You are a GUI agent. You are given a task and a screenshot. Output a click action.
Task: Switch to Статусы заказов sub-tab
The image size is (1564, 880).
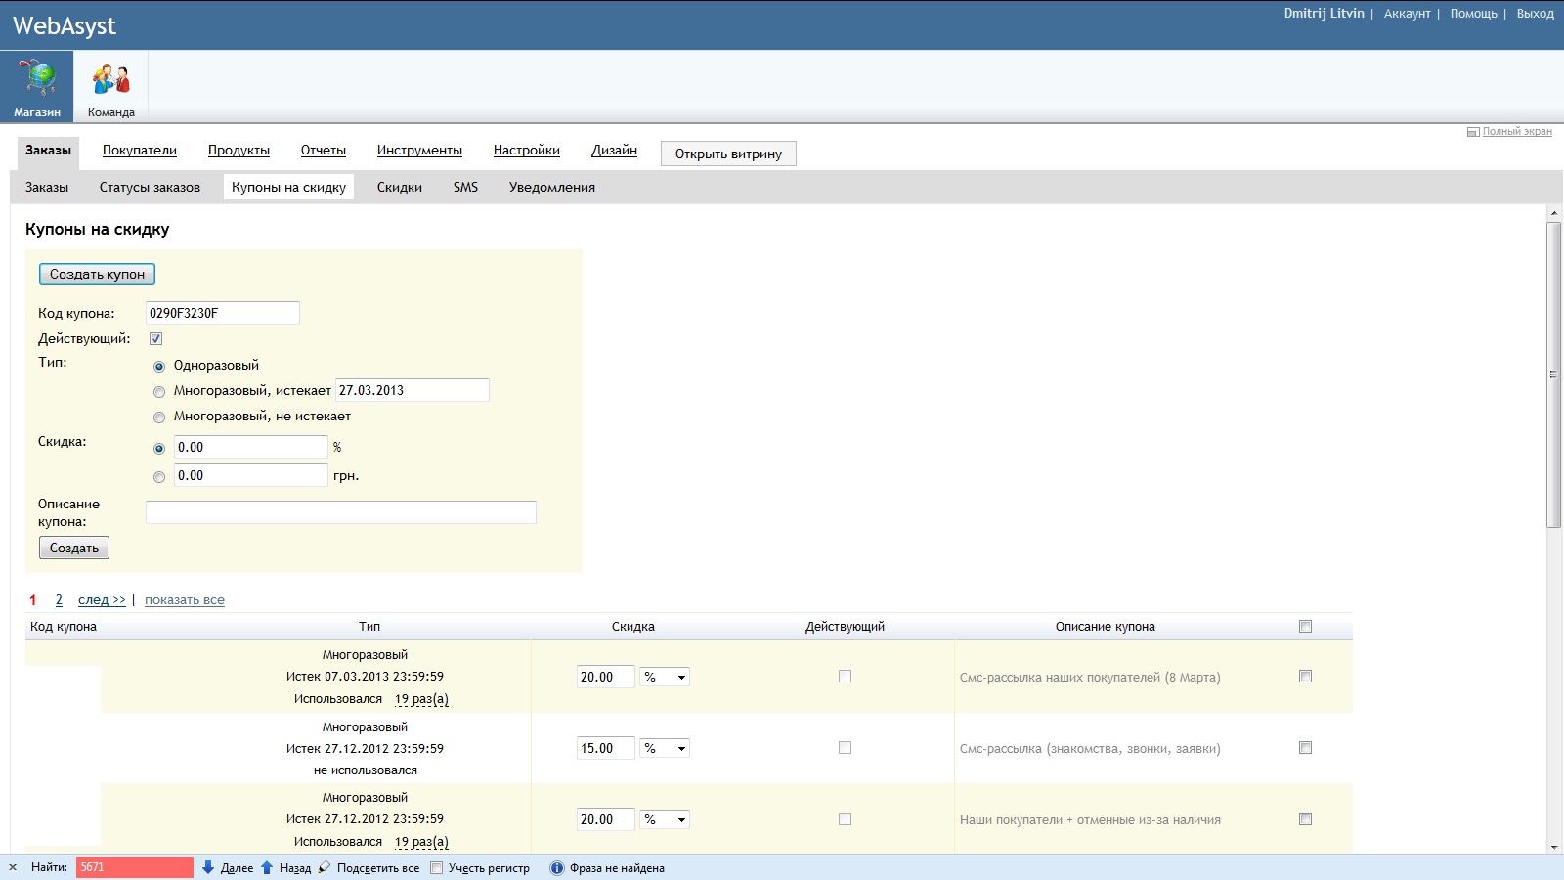[x=150, y=187]
